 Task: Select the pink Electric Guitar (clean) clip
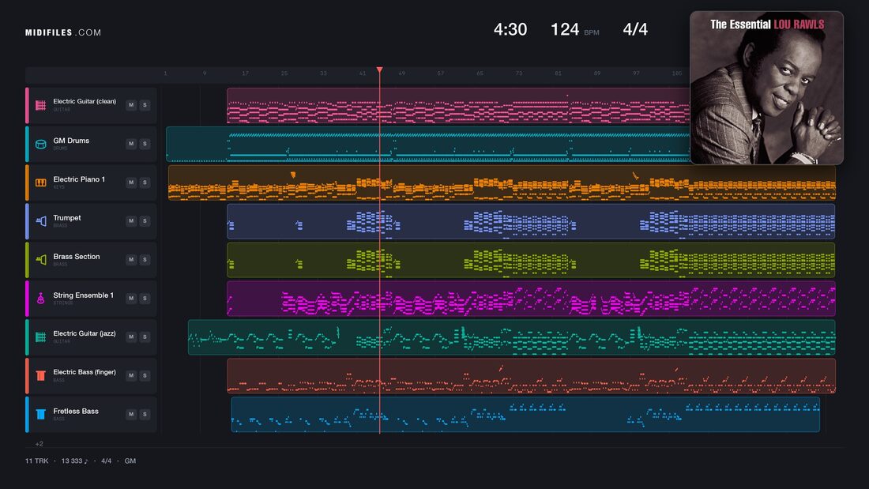tap(458, 105)
